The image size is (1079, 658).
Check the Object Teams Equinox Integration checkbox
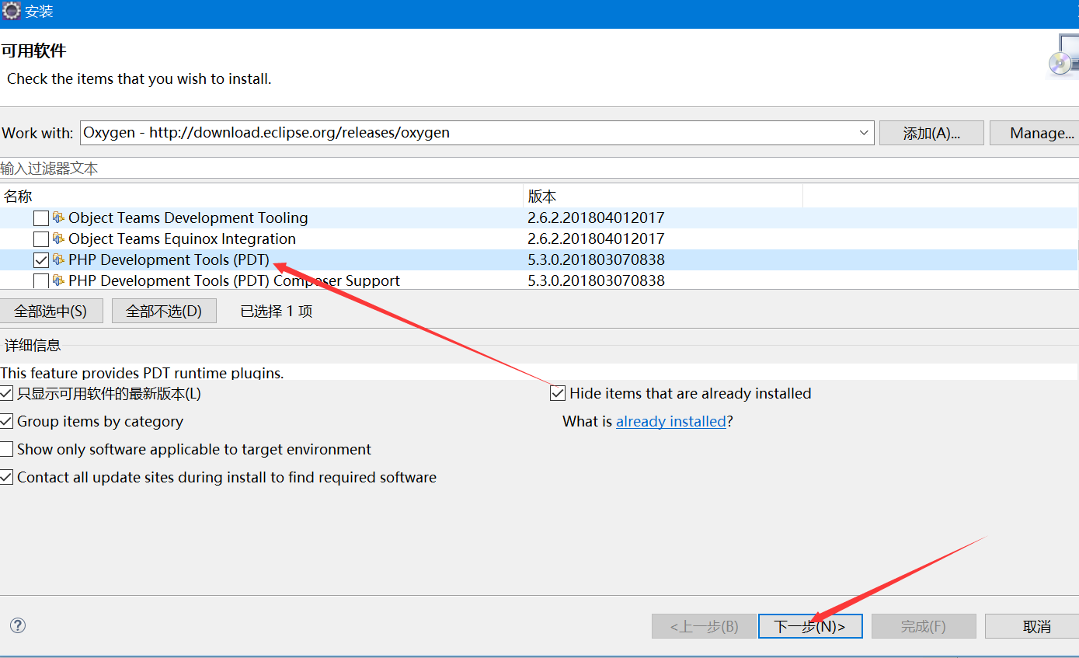point(41,239)
